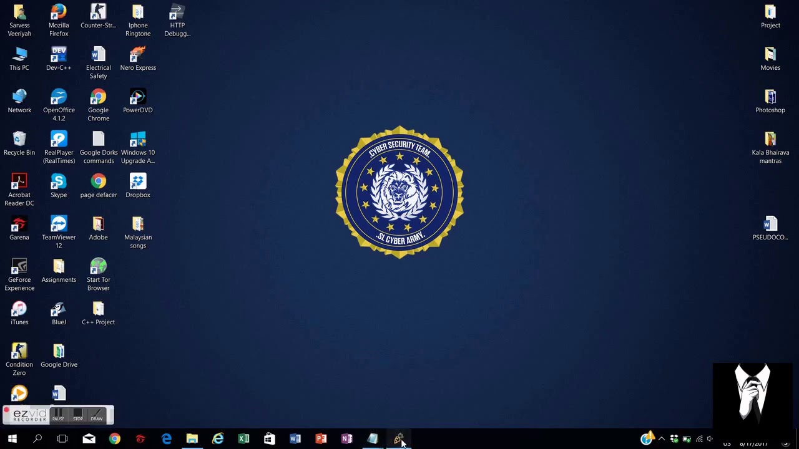Select the Electrical Safety Word document

(98, 62)
